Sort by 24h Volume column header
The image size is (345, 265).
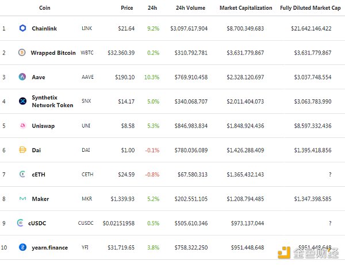tap(191, 8)
